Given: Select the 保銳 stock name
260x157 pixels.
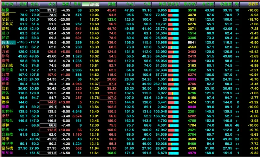Looking at the screenshot, I should click(x=5, y=79).
